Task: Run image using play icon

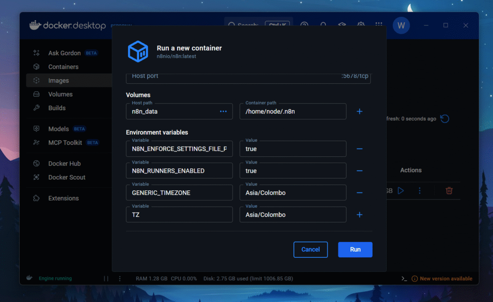Action: 401,191
